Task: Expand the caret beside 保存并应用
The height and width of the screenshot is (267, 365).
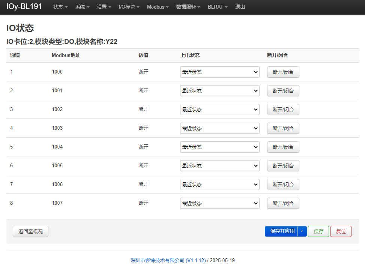Action: click(x=302, y=231)
